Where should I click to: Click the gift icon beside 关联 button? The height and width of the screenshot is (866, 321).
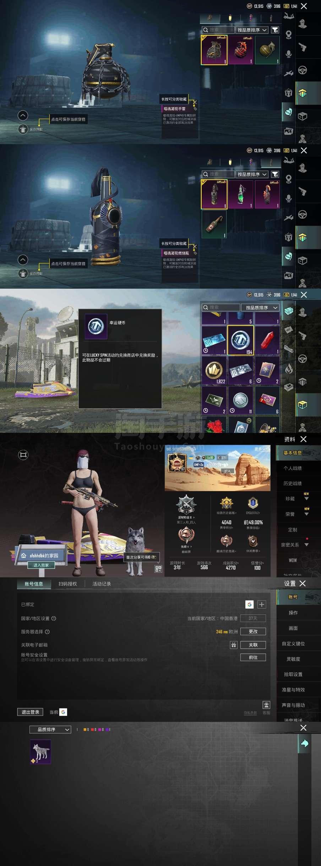click(x=234, y=645)
